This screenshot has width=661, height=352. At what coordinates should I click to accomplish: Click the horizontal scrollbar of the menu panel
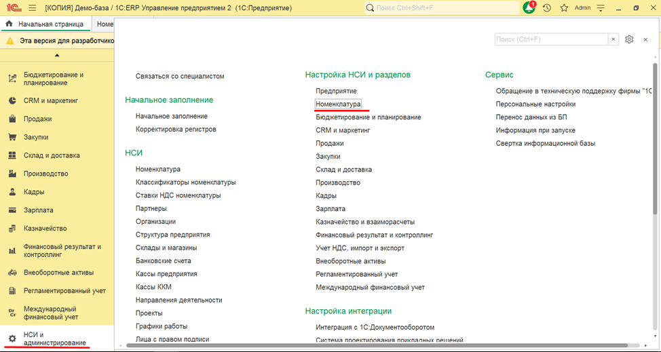point(377,345)
